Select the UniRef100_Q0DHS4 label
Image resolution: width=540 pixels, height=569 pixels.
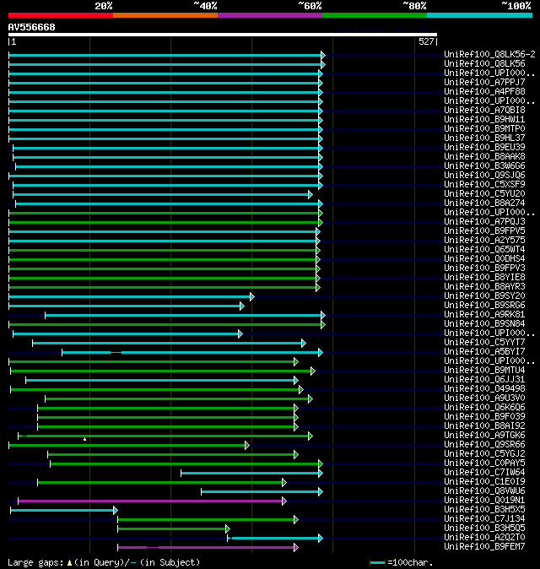pos(484,258)
